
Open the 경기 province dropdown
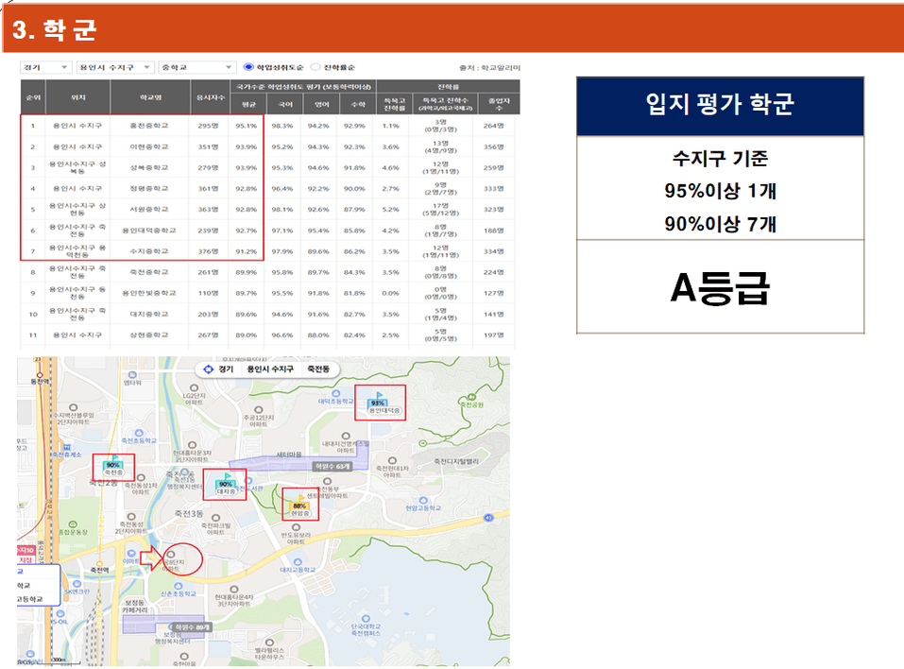(x=46, y=67)
